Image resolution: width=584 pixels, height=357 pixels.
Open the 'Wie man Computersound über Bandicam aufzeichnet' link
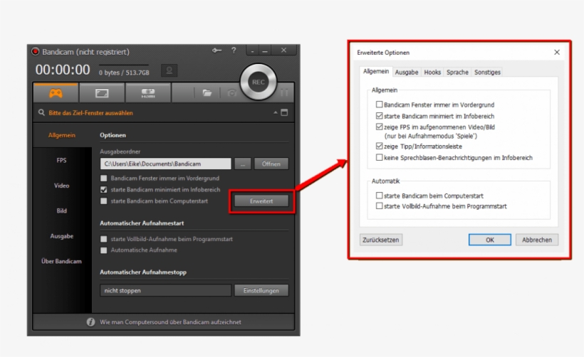(x=170, y=322)
